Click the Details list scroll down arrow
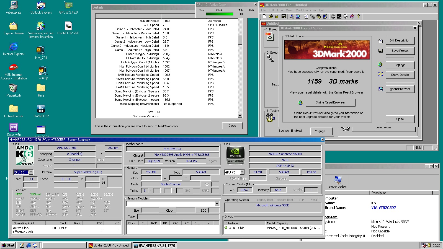 tap(240, 116)
